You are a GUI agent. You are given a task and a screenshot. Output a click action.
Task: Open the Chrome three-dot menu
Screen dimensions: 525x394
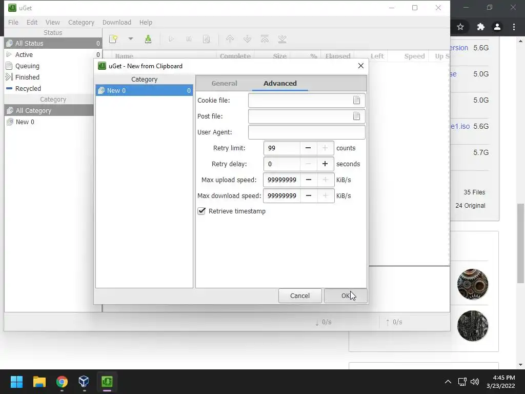[x=514, y=27]
